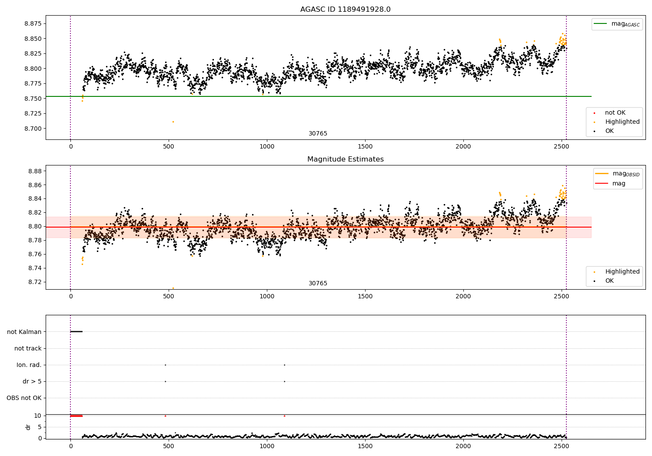Click the 2500 x-tick under the bottom plot

[x=562, y=446]
